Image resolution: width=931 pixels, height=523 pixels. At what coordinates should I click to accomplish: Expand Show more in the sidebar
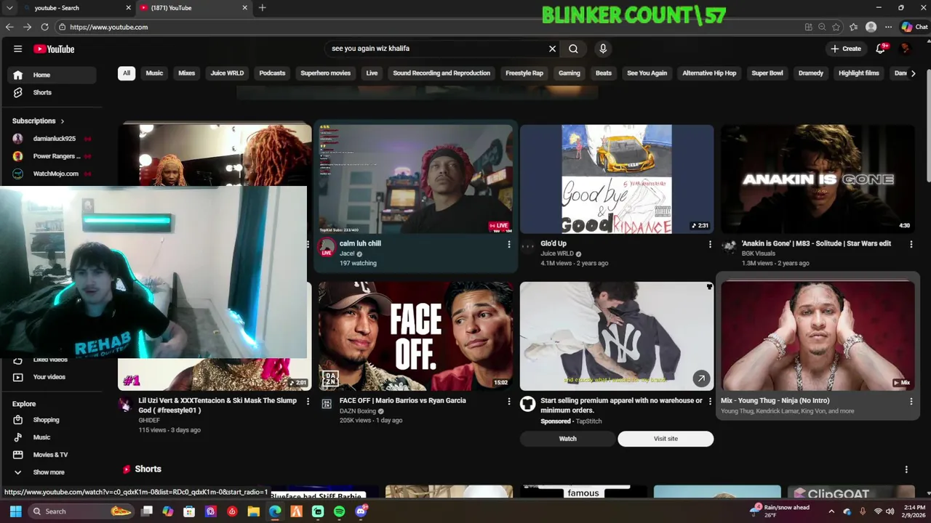(x=51, y=472)
